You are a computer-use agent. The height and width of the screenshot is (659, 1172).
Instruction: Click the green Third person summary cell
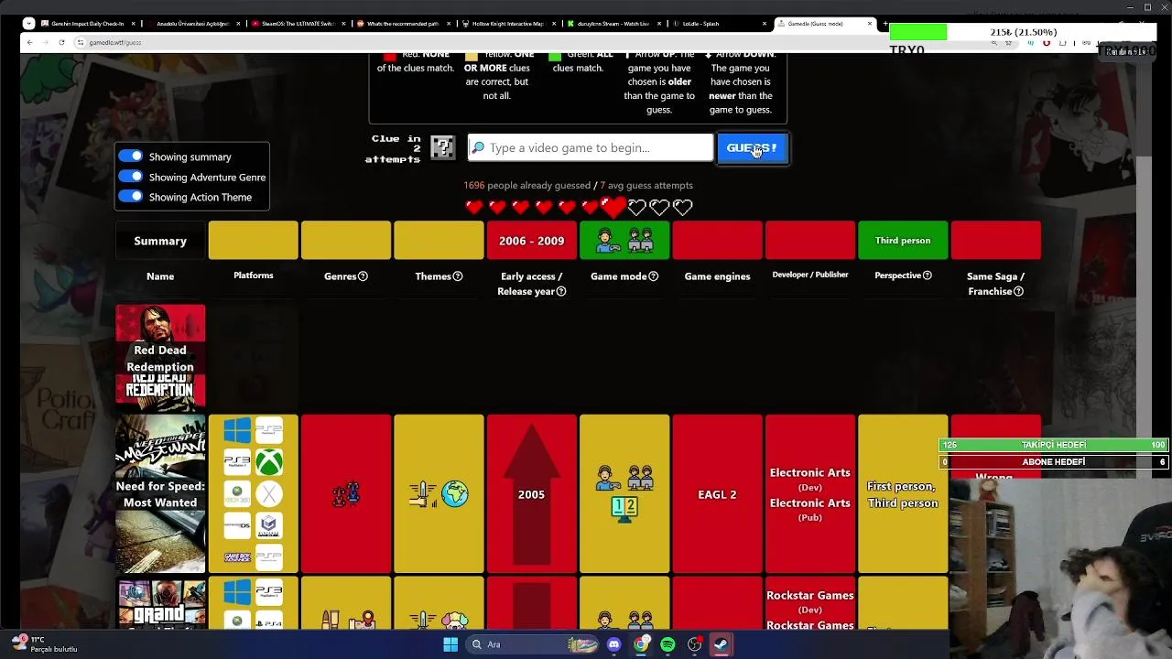tap(903, 241)
